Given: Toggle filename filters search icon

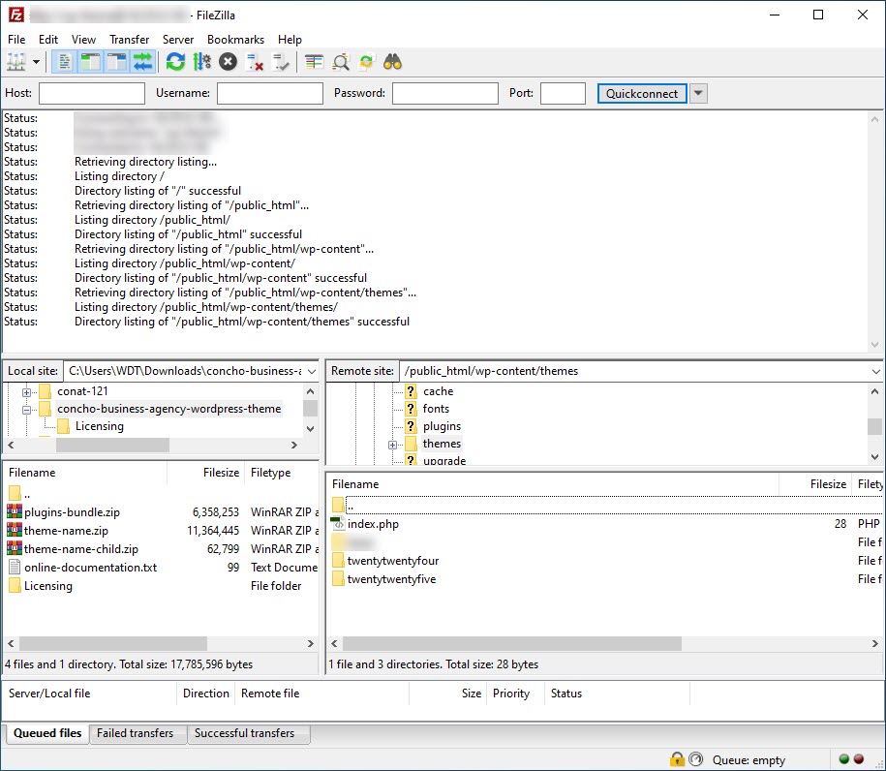Looking at the screenshot, I should [340, 62].
